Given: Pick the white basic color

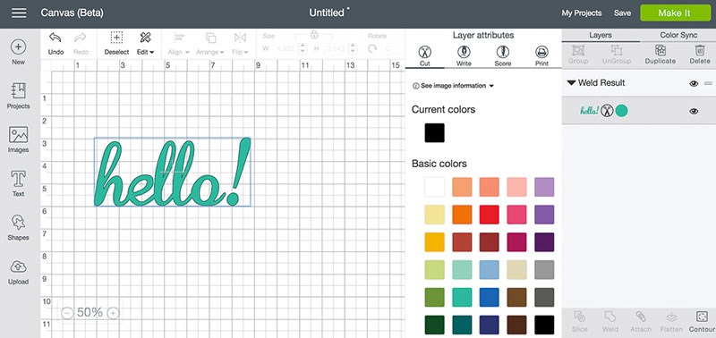Looking at the screenshot, I should [434, 187].
